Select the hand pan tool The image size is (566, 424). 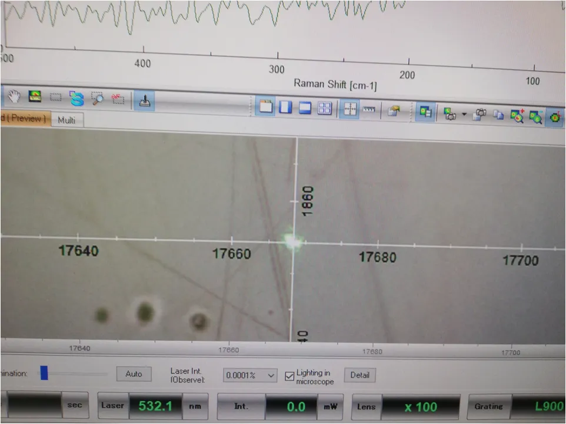click(x=15, y=96)
